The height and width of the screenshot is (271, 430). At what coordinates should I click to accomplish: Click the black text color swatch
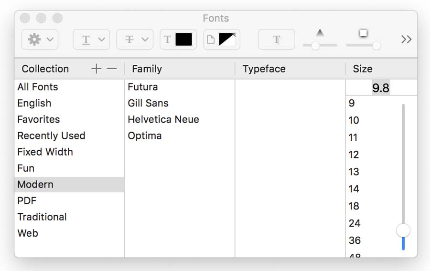(x=183, y=40)
